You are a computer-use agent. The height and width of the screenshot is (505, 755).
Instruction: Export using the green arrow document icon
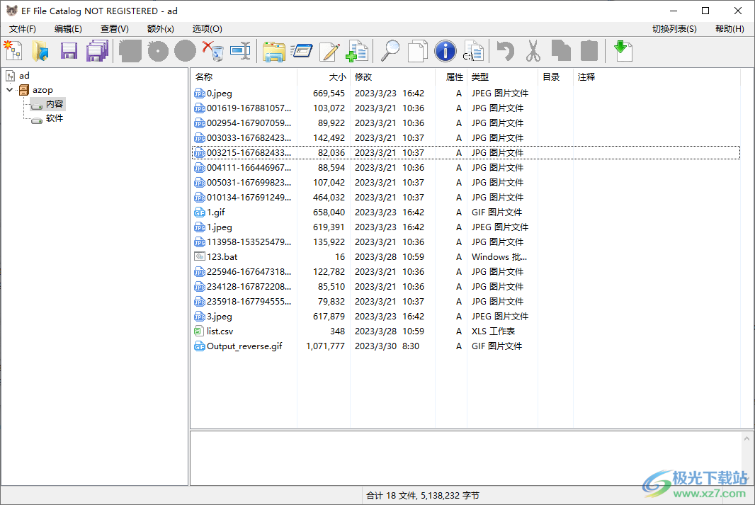pos(625,50)
